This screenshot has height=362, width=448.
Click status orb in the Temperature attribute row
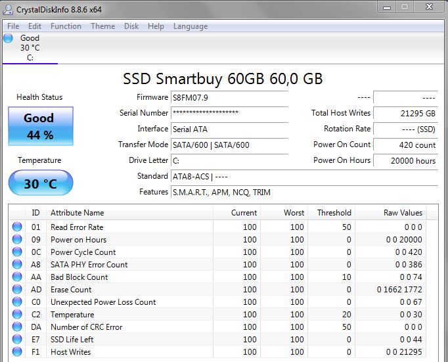pos(17,314)
